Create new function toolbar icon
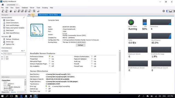Screen dimensions: 175x98 point(30,11)
